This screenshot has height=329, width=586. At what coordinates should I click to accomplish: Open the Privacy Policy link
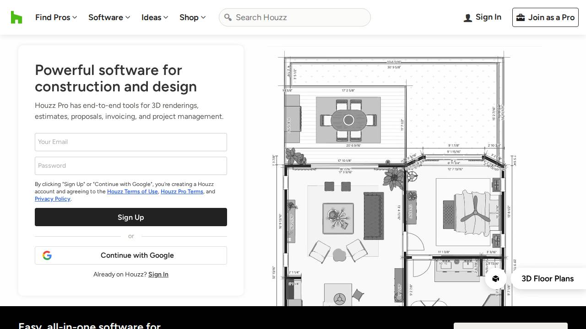coord(52,199)
